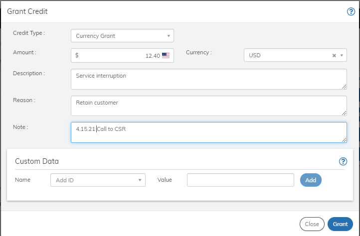The height and width of the screenshot is (236, 360).
Task: Open the Custom Data help icon
Action: point(343,161)
